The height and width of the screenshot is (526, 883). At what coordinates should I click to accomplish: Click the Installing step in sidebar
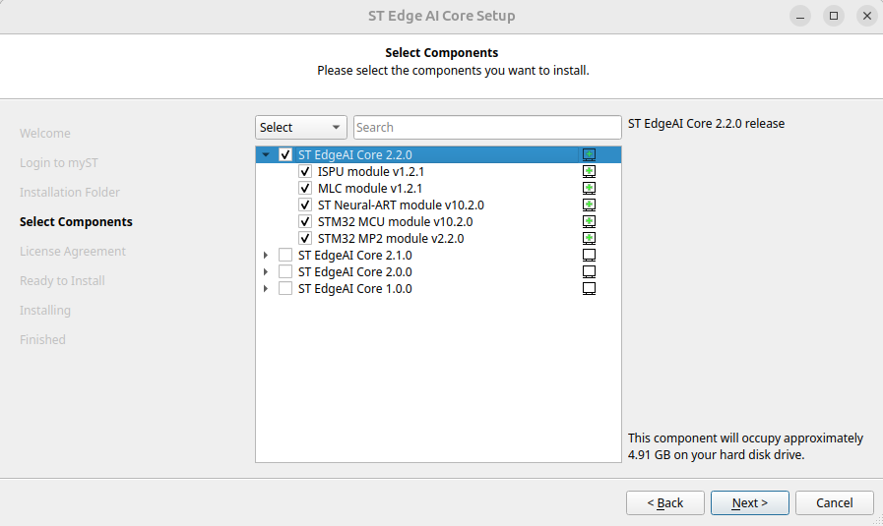pos(45,310)
